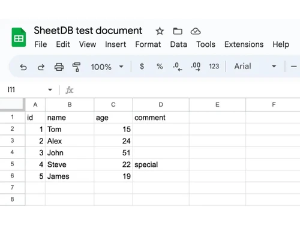This screenshot has height=225, width=300.
Task: Decrease decimal places
Action: [178, 67]
